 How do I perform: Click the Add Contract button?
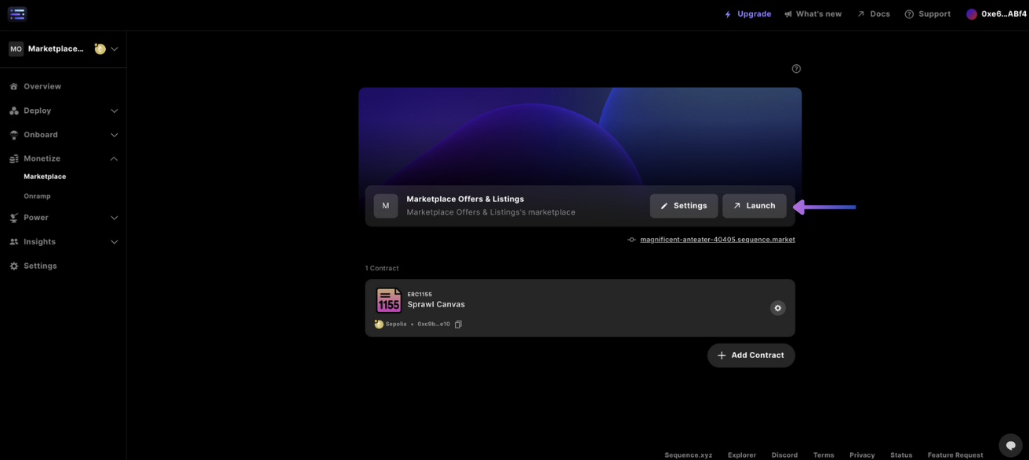coord(751,355)
